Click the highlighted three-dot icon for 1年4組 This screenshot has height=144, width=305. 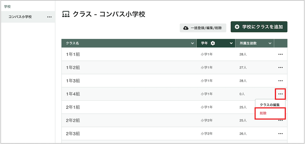(x=280, y=94)
